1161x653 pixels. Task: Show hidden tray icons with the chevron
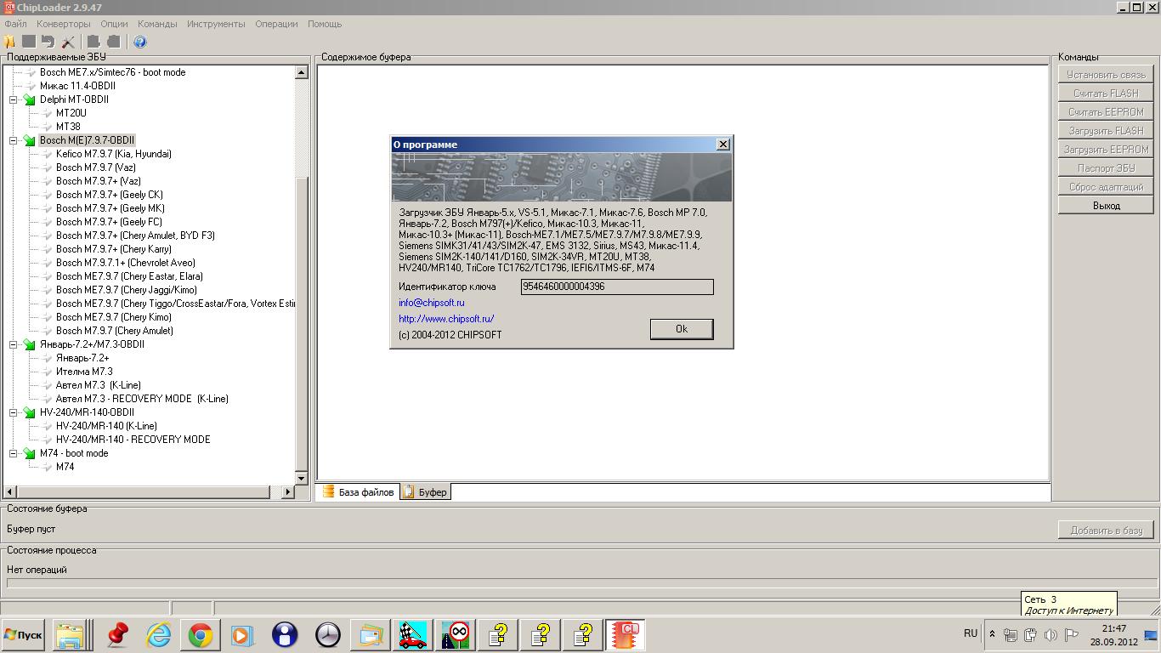tap(992, 634)
